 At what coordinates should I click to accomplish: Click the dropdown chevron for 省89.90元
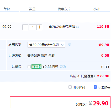point(62,45)
